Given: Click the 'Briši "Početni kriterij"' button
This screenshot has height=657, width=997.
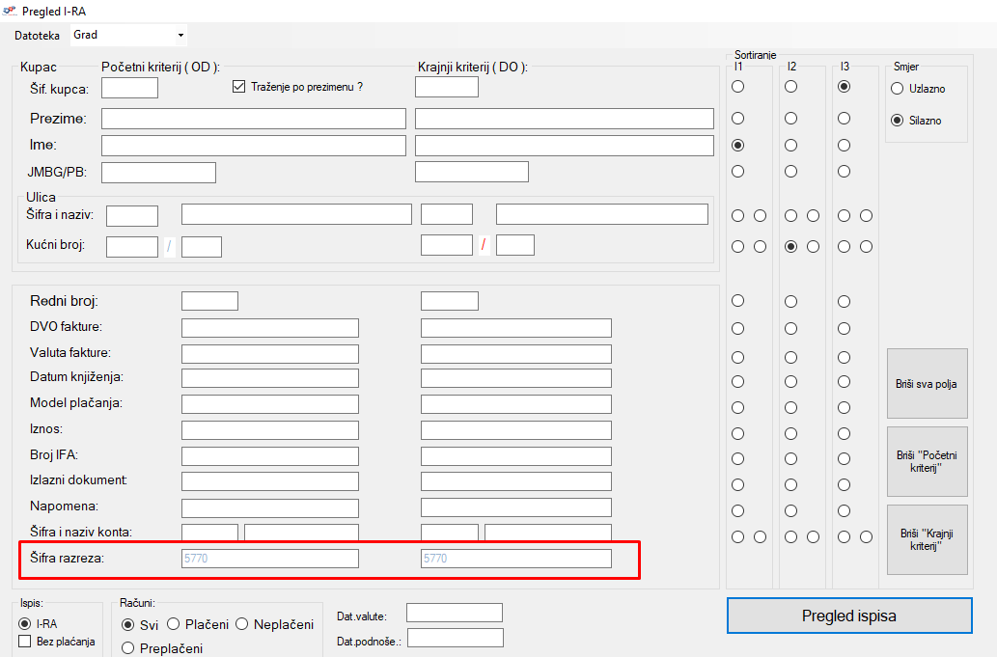Looking at the screenshot, I should [927, 461].
